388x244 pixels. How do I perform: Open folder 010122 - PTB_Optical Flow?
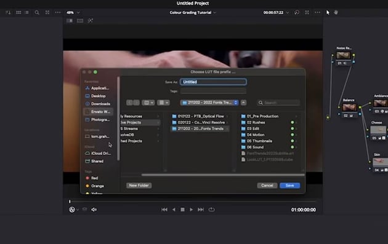(200, 116)
